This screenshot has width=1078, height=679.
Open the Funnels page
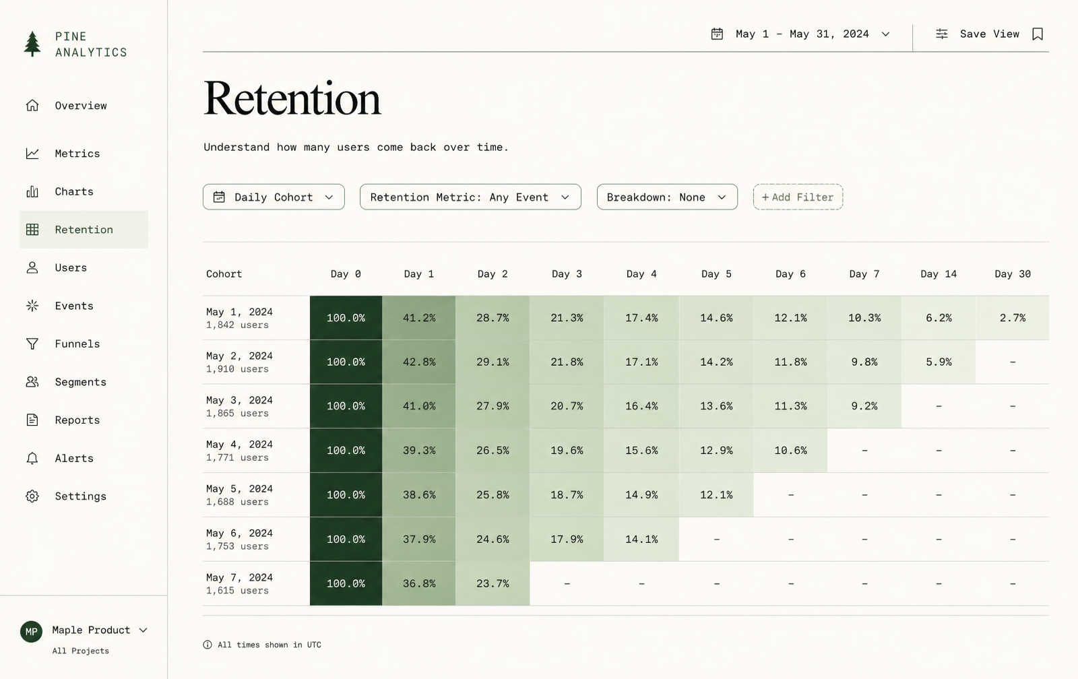[84, 344]
